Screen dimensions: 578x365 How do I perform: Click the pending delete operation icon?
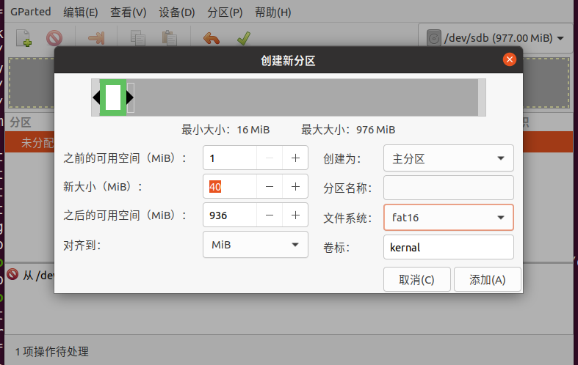pyautogui.click(x=12, y=274)
